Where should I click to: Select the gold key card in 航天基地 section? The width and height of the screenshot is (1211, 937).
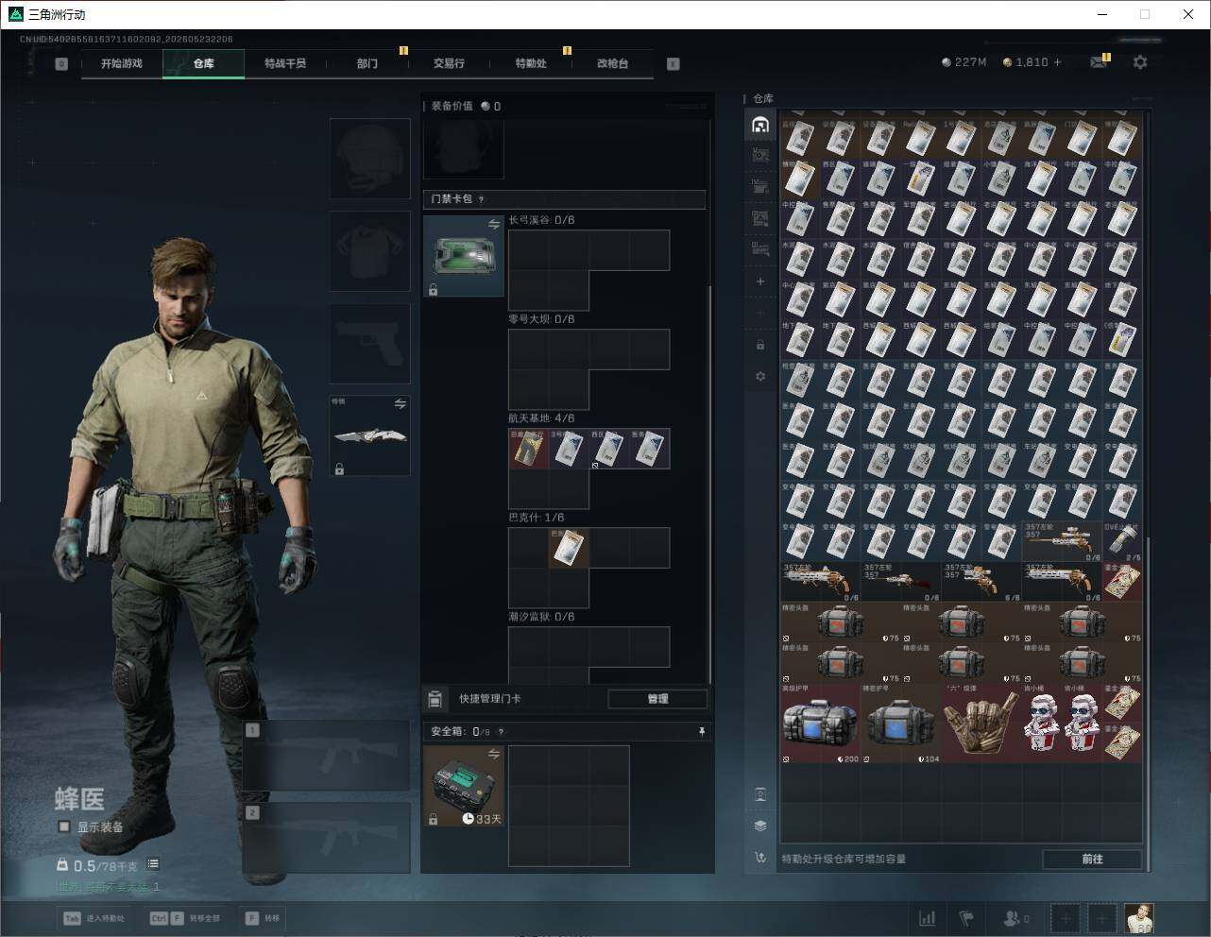[529, 449]
